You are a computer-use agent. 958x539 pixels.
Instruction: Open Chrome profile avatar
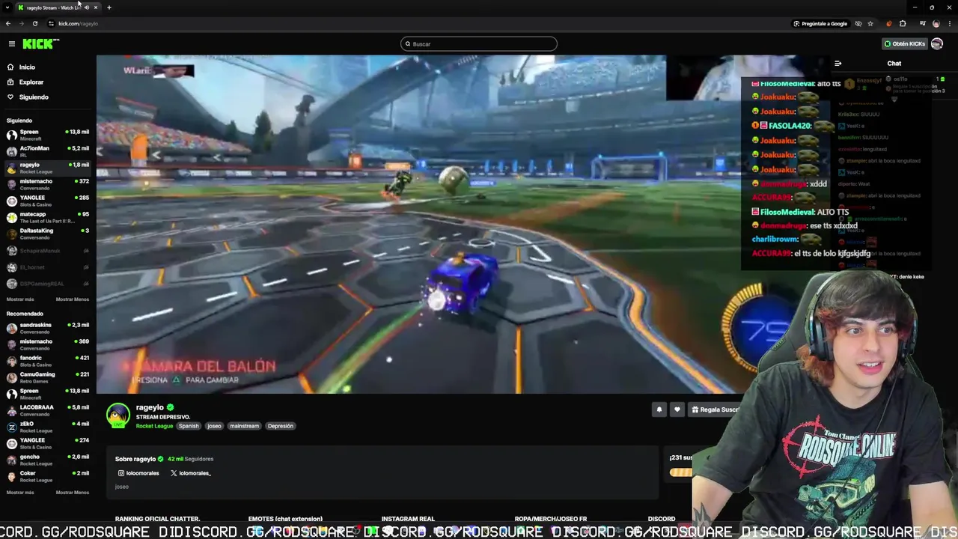[936, 24]
